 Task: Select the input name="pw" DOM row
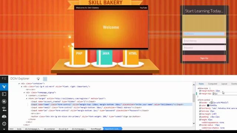click(x=90, y=110)
